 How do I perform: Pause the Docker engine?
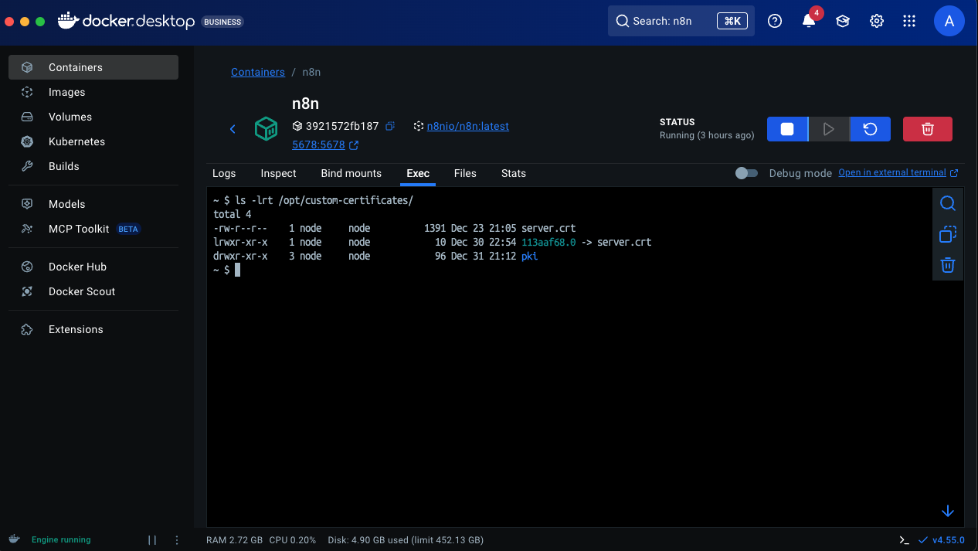point(152,540)
